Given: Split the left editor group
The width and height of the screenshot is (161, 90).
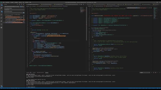Looking at the screenshot, I should pyautogui.click(x=83, y=4).
